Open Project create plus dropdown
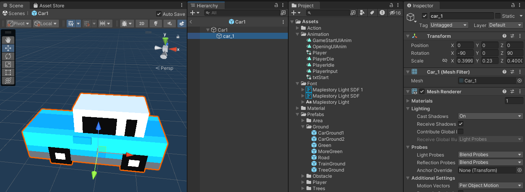The image size is (525, 192). [x=296, y=13]
